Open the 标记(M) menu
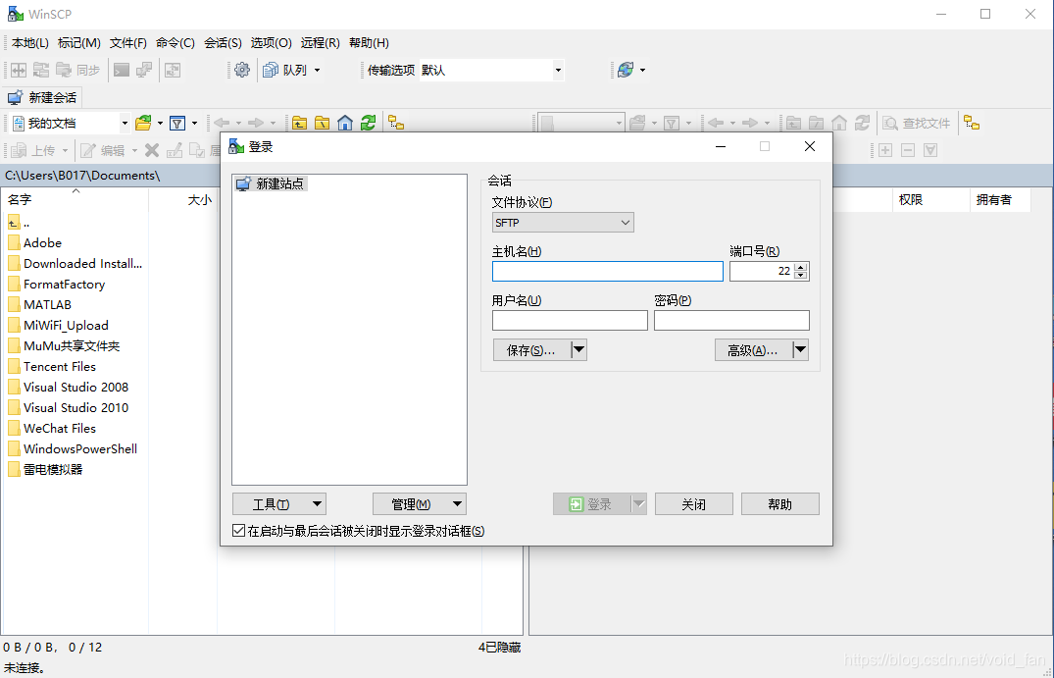The height and width of the screenshot is (678, 1054). 79,43
